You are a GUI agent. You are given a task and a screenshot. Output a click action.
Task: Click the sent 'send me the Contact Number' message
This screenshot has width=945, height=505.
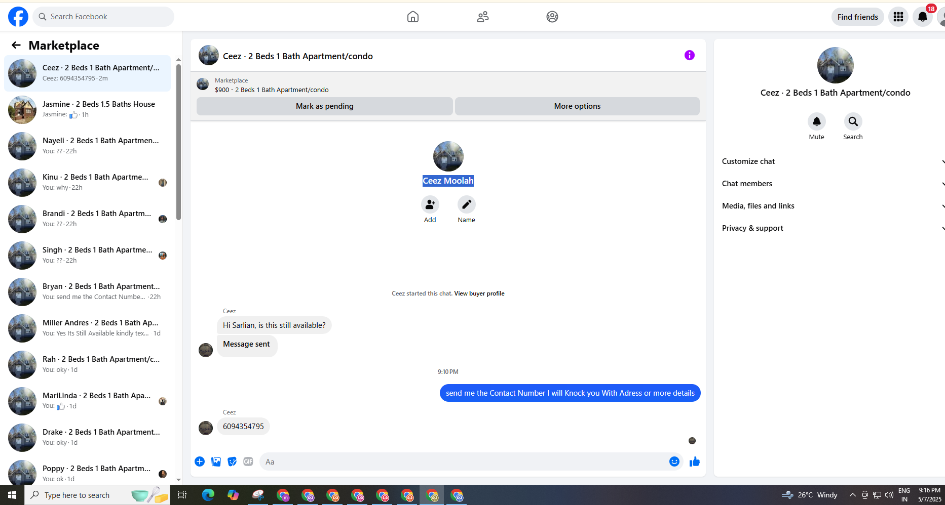570,393
